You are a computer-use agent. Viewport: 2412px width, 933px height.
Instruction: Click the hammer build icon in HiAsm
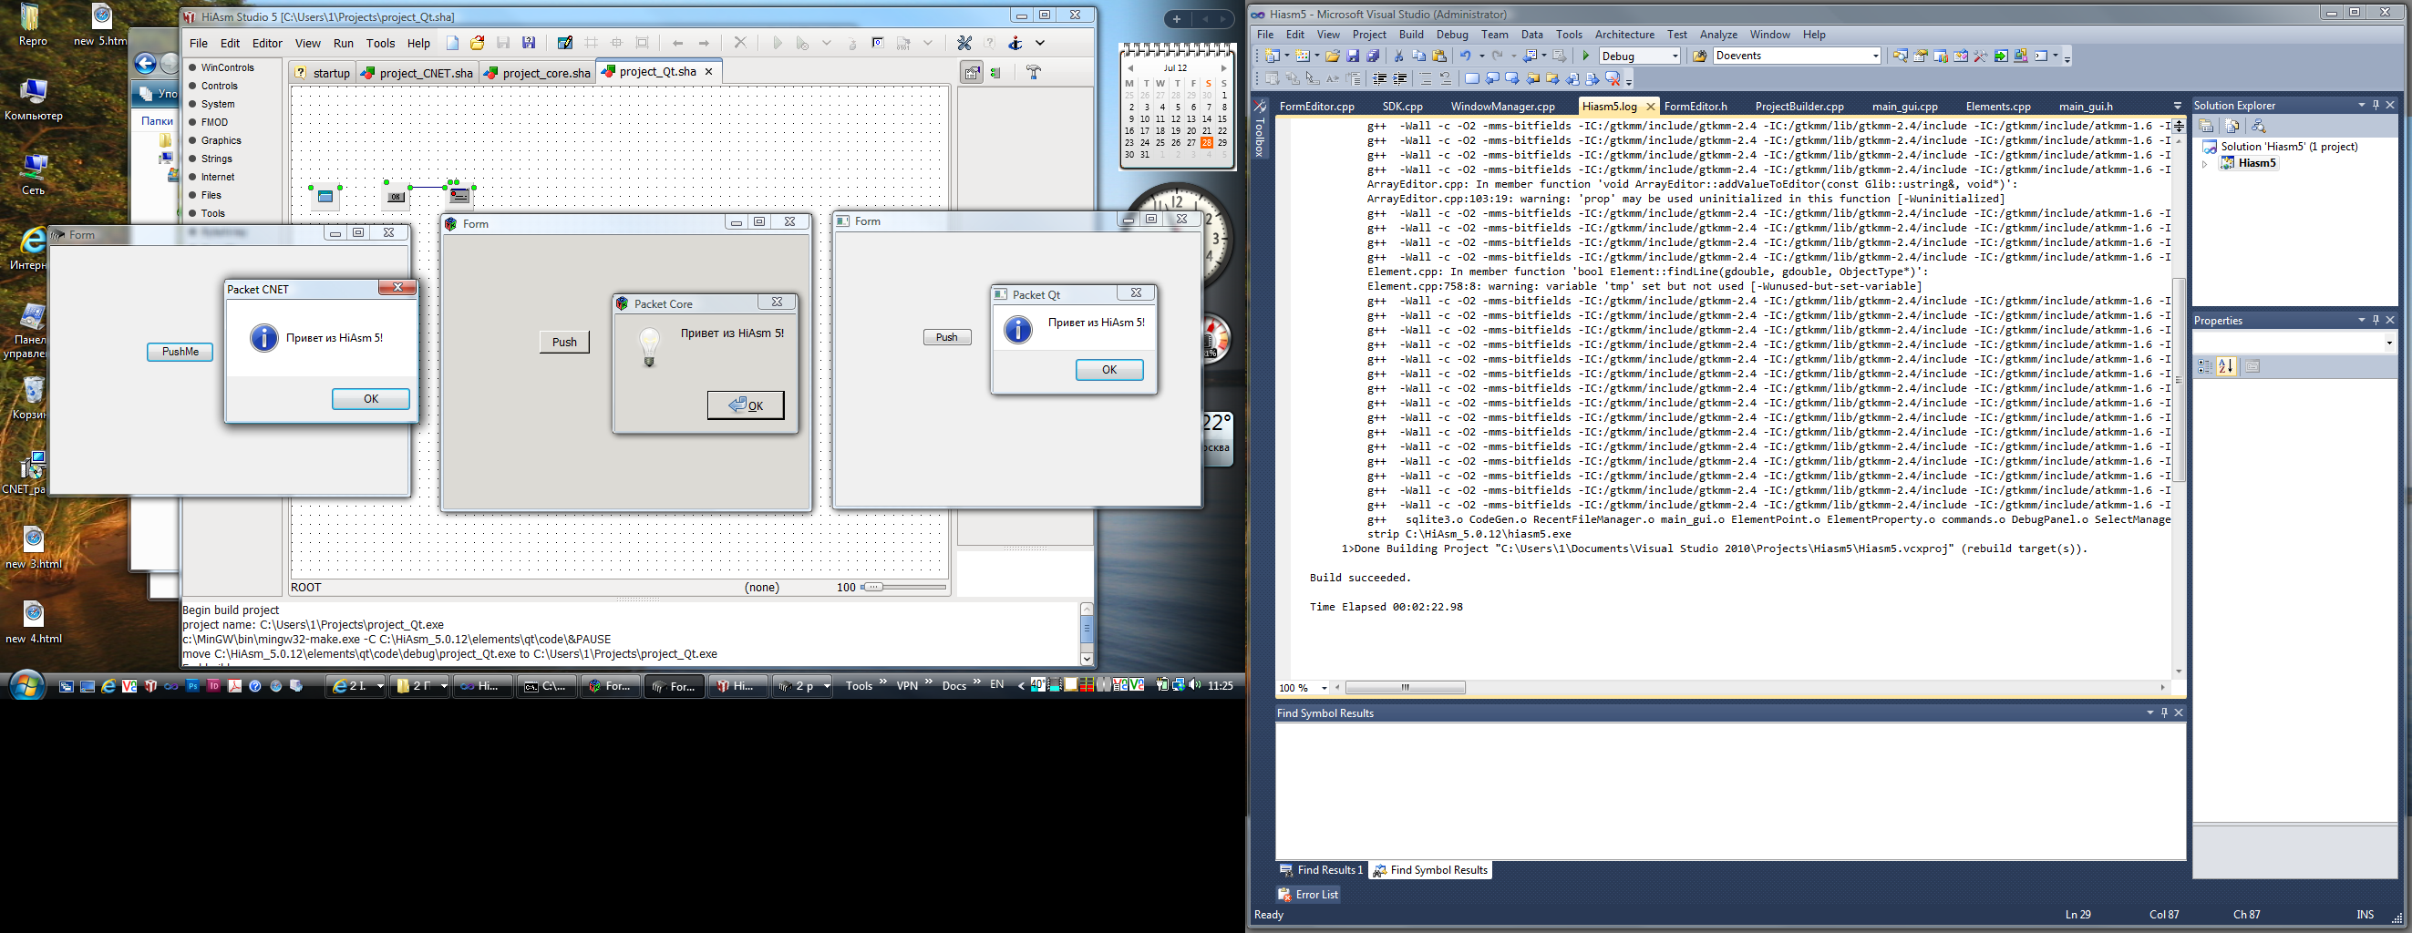(x=1034, y=72)
